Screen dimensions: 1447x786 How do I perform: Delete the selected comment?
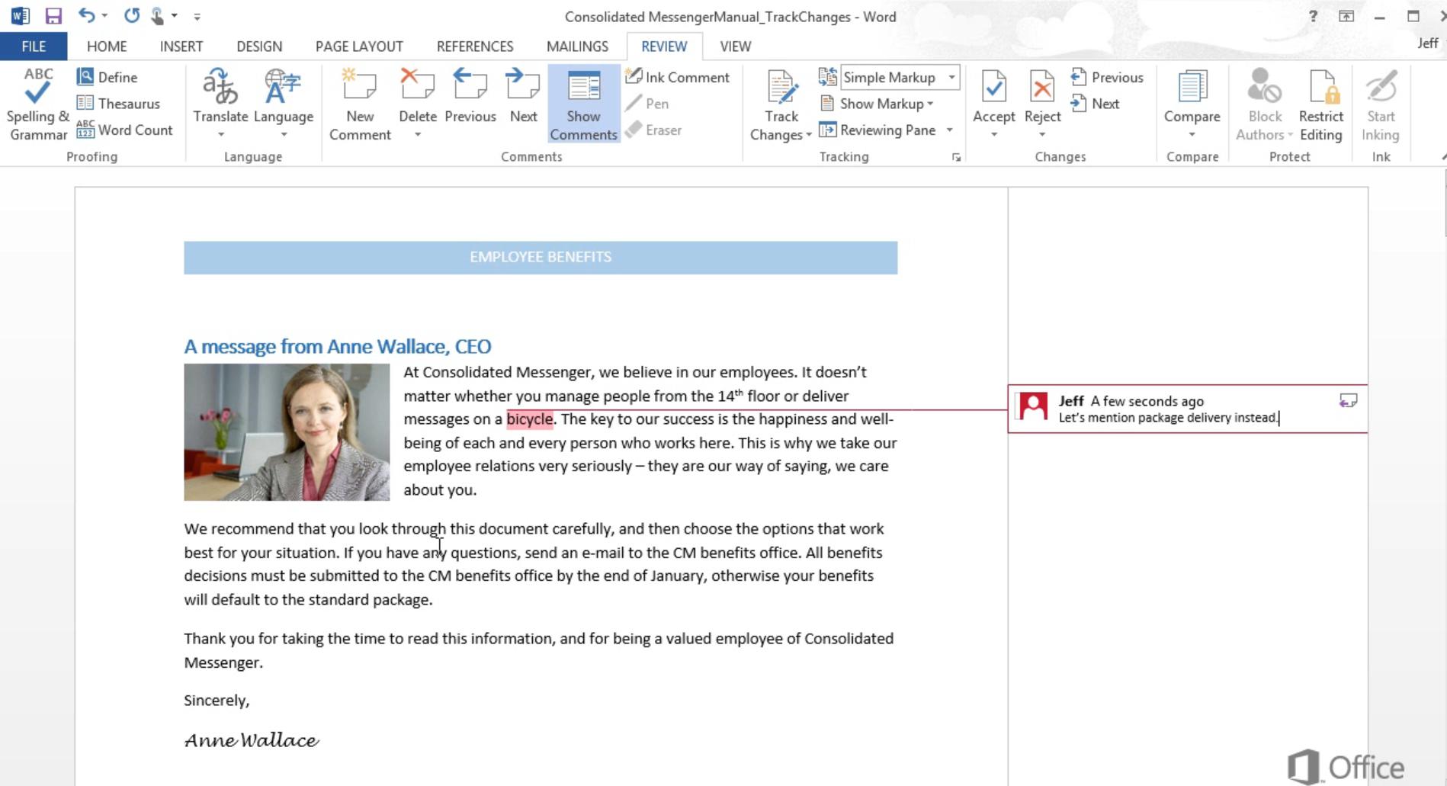[x=418, y=95]
